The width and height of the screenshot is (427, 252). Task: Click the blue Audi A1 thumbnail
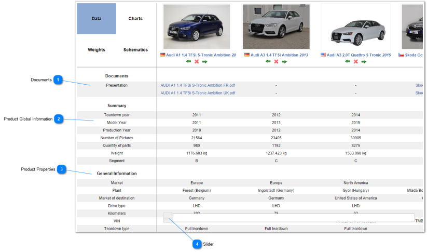pos(197,26)
